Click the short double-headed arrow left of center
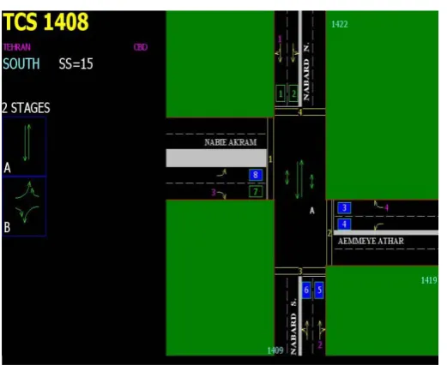The image size is (447, 365). pos(287,177)
